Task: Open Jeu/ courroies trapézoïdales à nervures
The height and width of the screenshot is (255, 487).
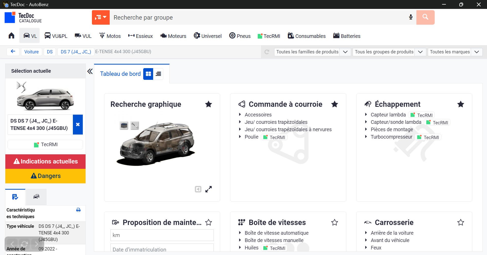Action: click(x=288, y=129)
